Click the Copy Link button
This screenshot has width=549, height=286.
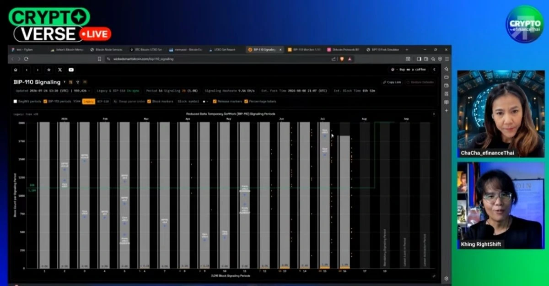[391, 82]
